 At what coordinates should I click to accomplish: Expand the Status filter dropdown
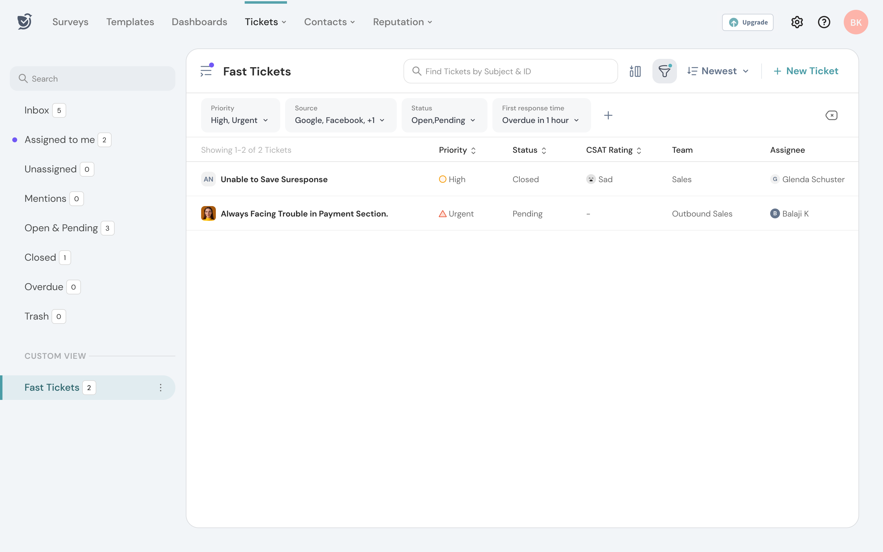pyautogui.click(x=444, y=115)
